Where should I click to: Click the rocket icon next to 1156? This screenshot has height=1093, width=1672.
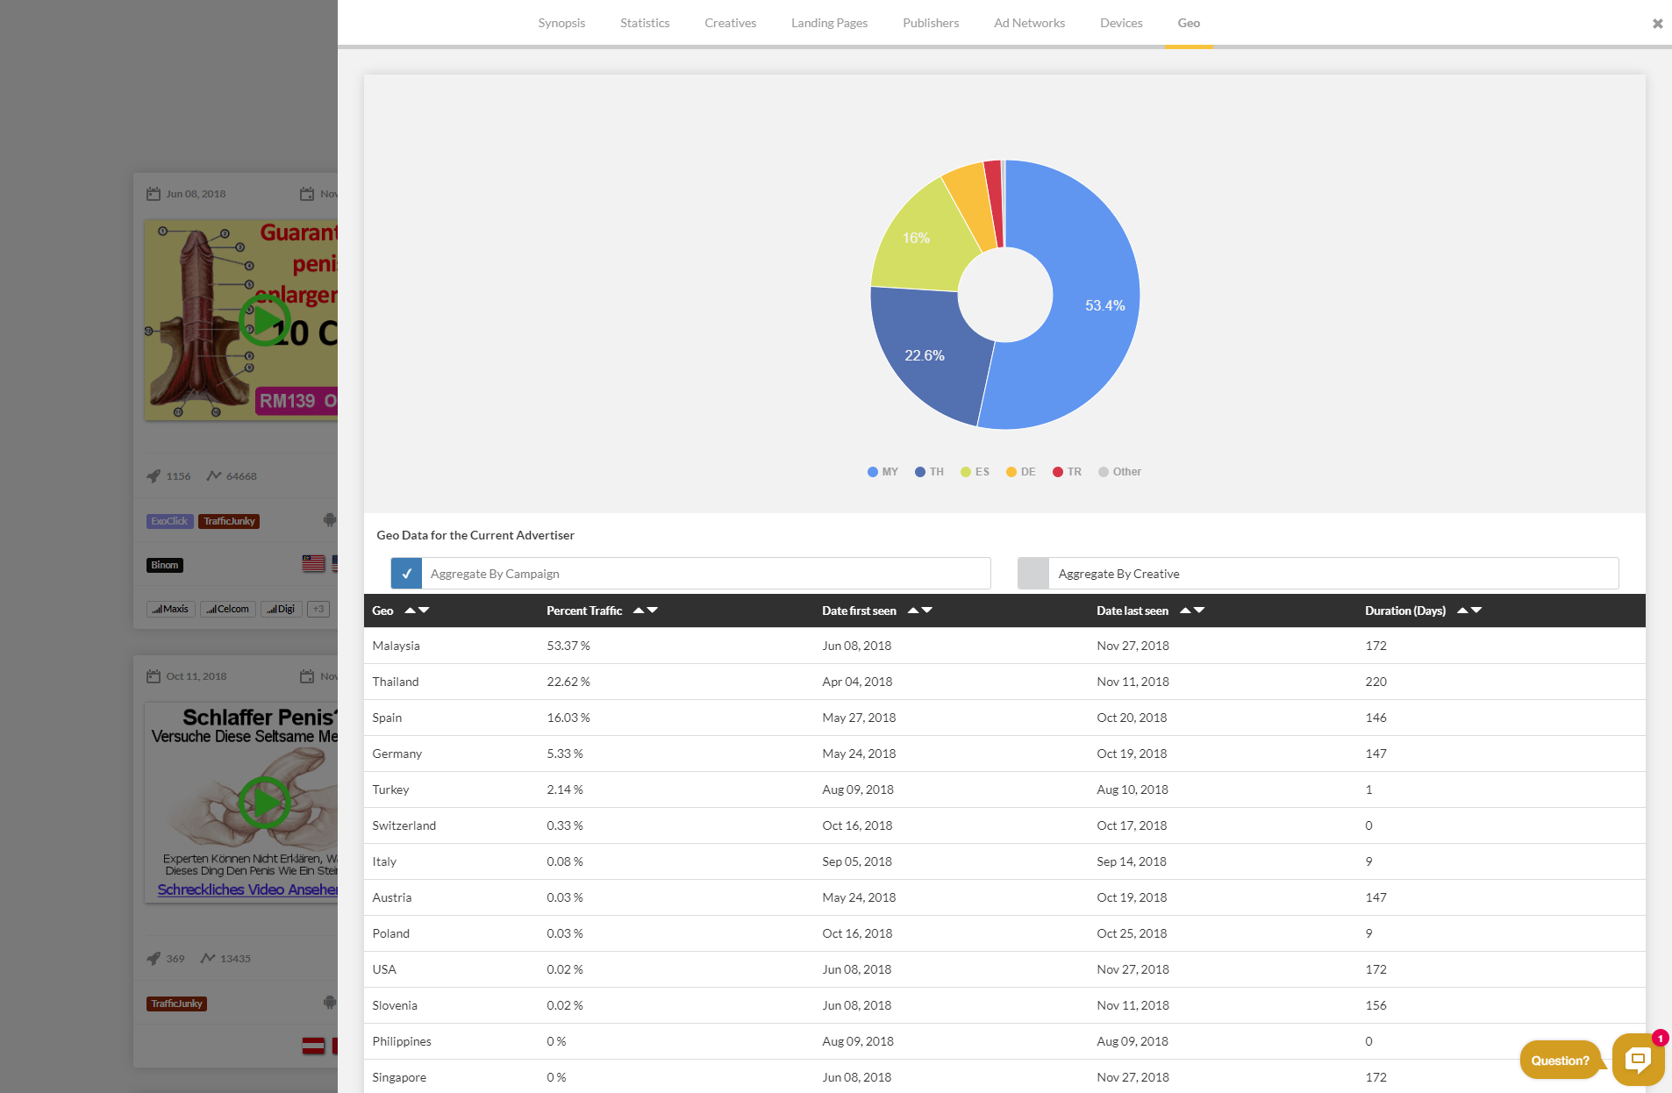(x=154, y=476)
